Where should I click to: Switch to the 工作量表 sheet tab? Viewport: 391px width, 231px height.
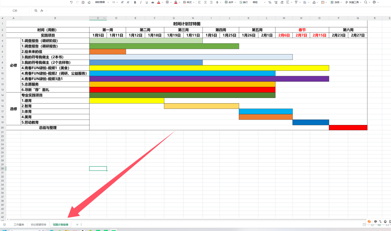[19, 225]
